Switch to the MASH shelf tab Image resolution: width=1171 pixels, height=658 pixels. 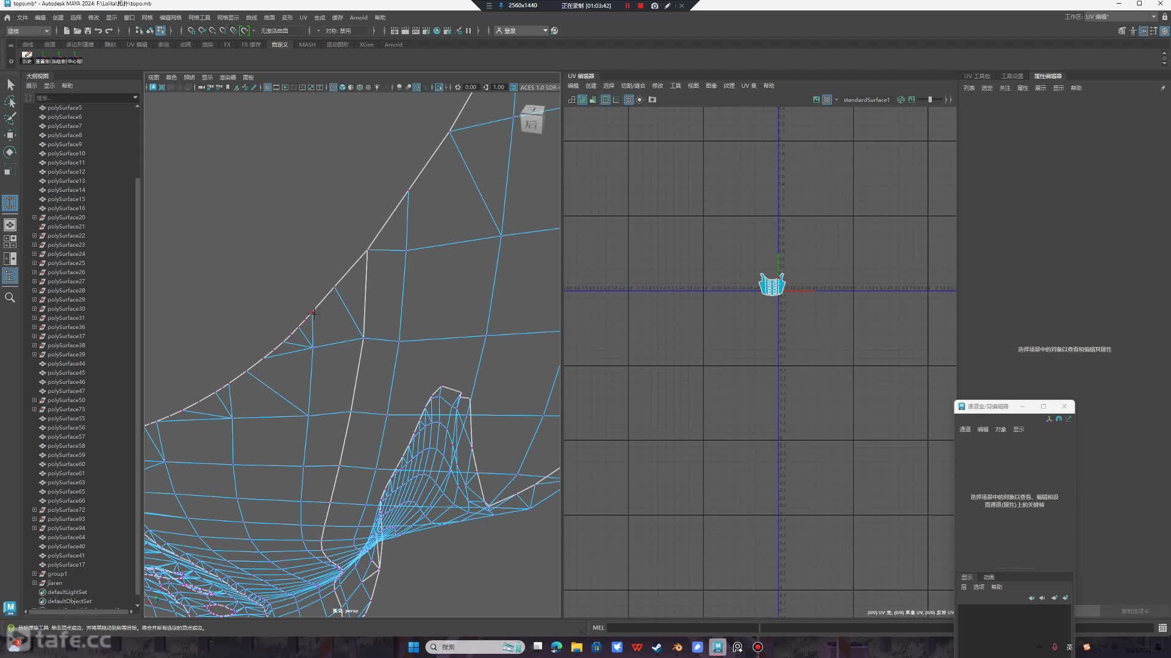307,44
